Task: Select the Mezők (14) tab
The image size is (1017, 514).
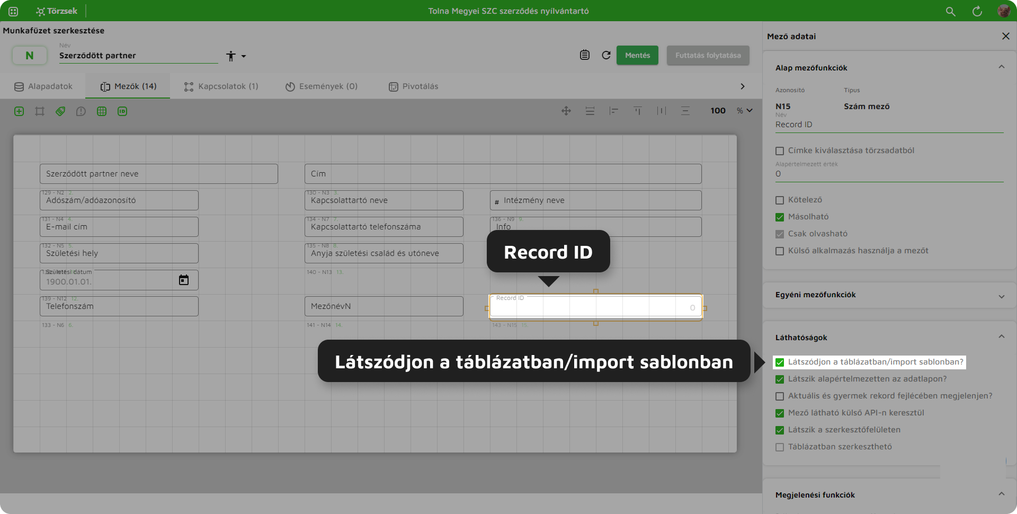Action: pyautogui.click(x=128, y=86)
